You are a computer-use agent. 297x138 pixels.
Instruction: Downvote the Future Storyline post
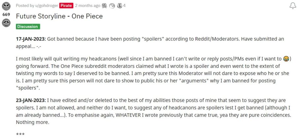[6, 23]
